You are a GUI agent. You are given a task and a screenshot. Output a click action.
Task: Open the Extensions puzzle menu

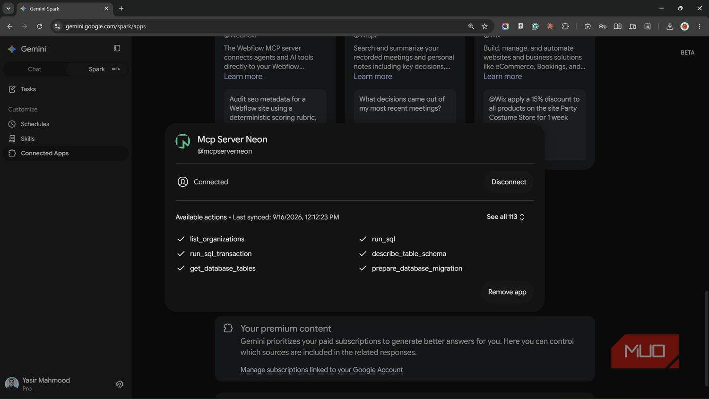click(565, 26)
